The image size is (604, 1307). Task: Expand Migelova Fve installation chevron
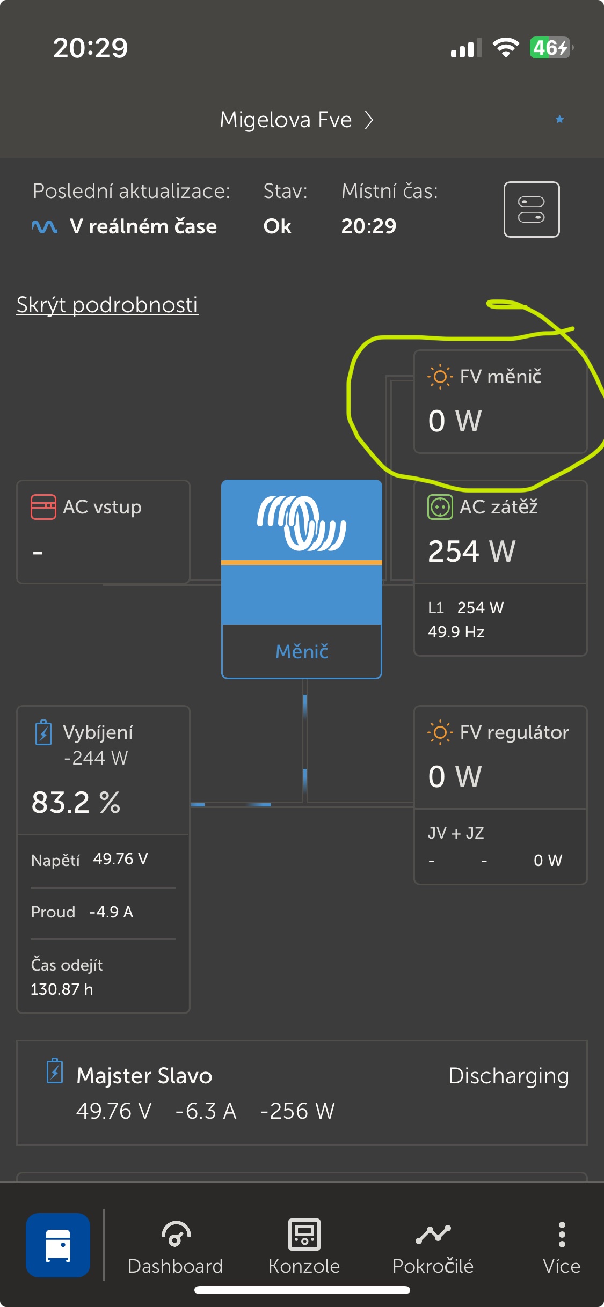tap(369, 120)
